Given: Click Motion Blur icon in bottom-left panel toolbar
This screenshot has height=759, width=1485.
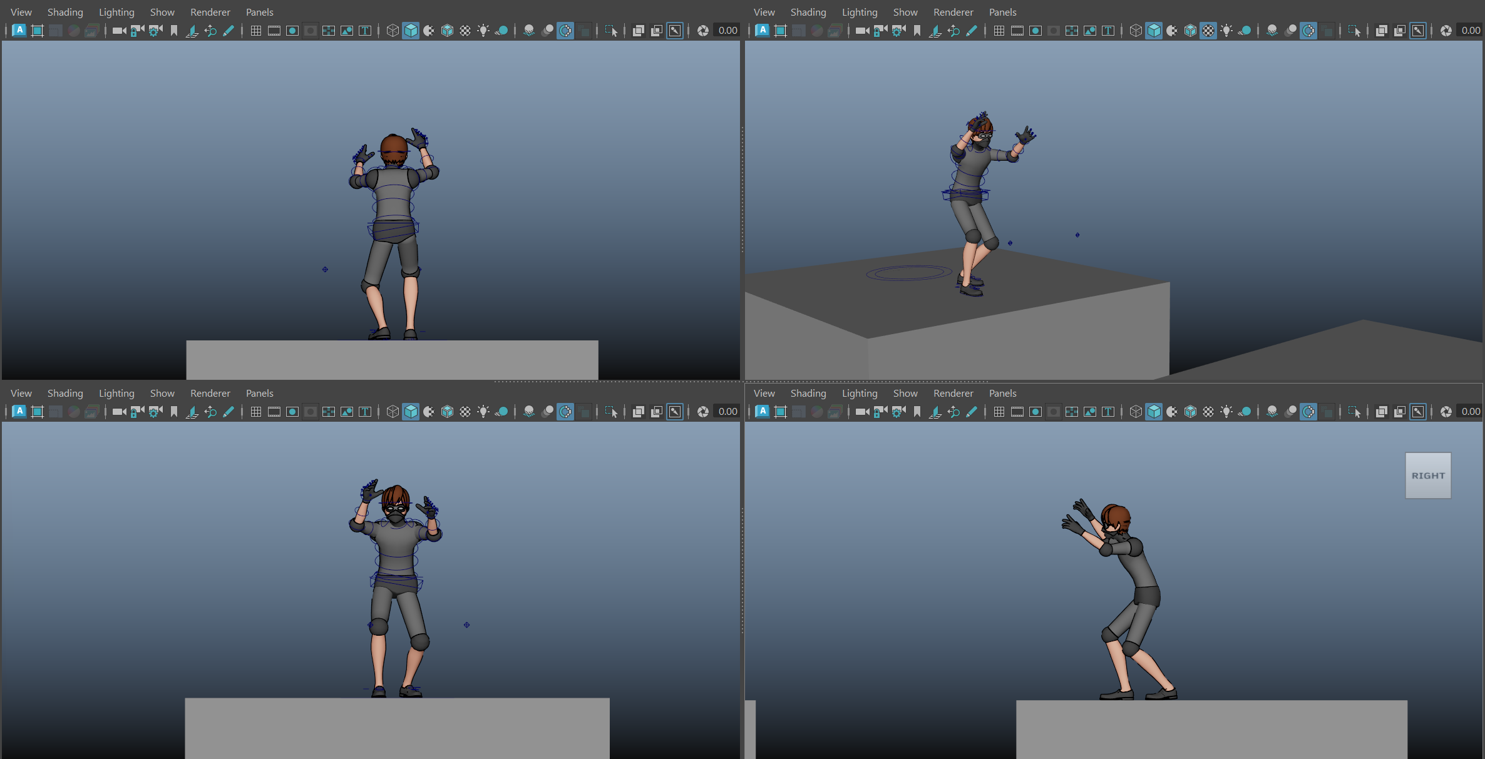Looking at the screenshot, I should [x=547, y=412].
